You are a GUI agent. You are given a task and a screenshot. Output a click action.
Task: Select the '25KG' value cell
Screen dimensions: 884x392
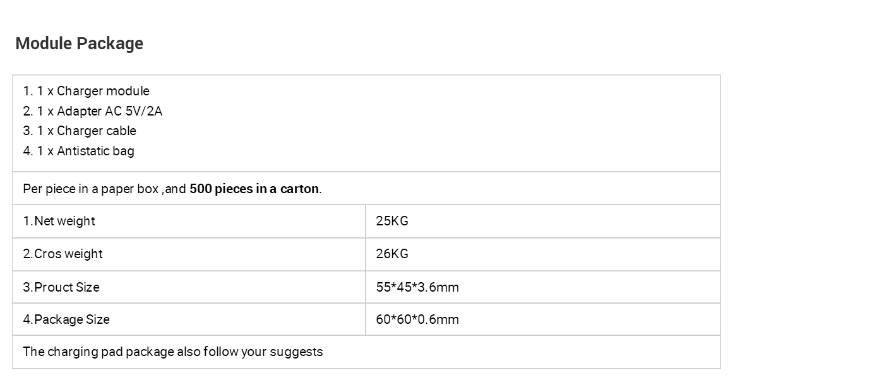coord(392,221)
